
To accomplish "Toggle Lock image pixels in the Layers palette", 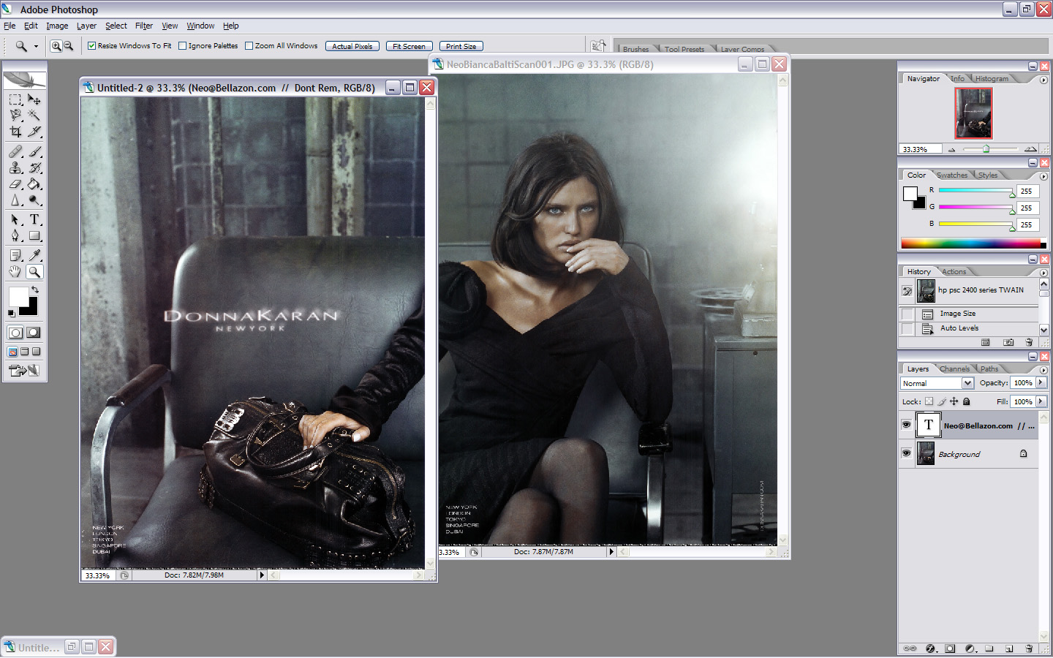I will (942, 401).
